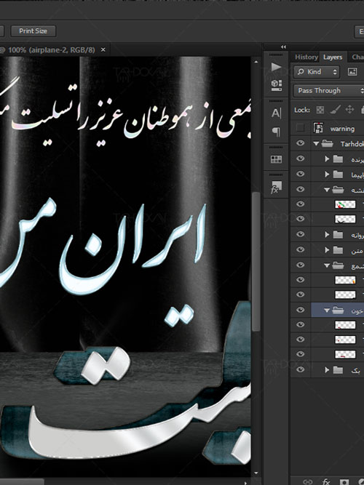Add layer style via bottom fx icon
Viewport: 364px width, 485px height.
coord(326,481)
